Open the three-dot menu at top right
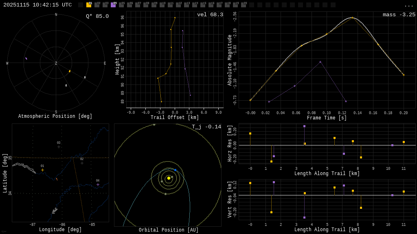Screen dimensions: 417x234 pyautogui.click(x=409, y=5)
